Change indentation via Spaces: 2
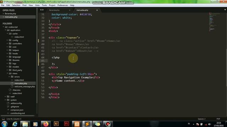227x127 pixels. pos(201,119)
